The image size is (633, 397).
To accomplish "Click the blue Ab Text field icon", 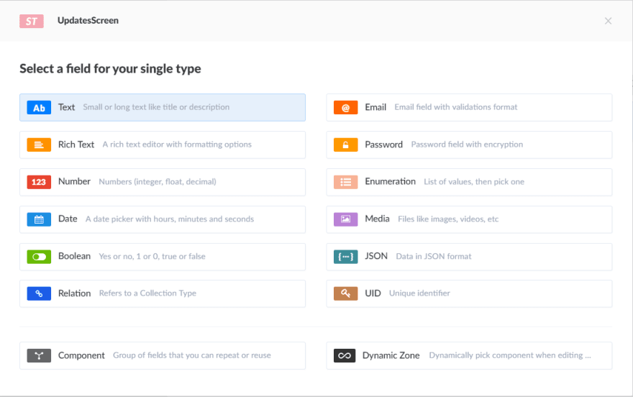I will point(39,108).
